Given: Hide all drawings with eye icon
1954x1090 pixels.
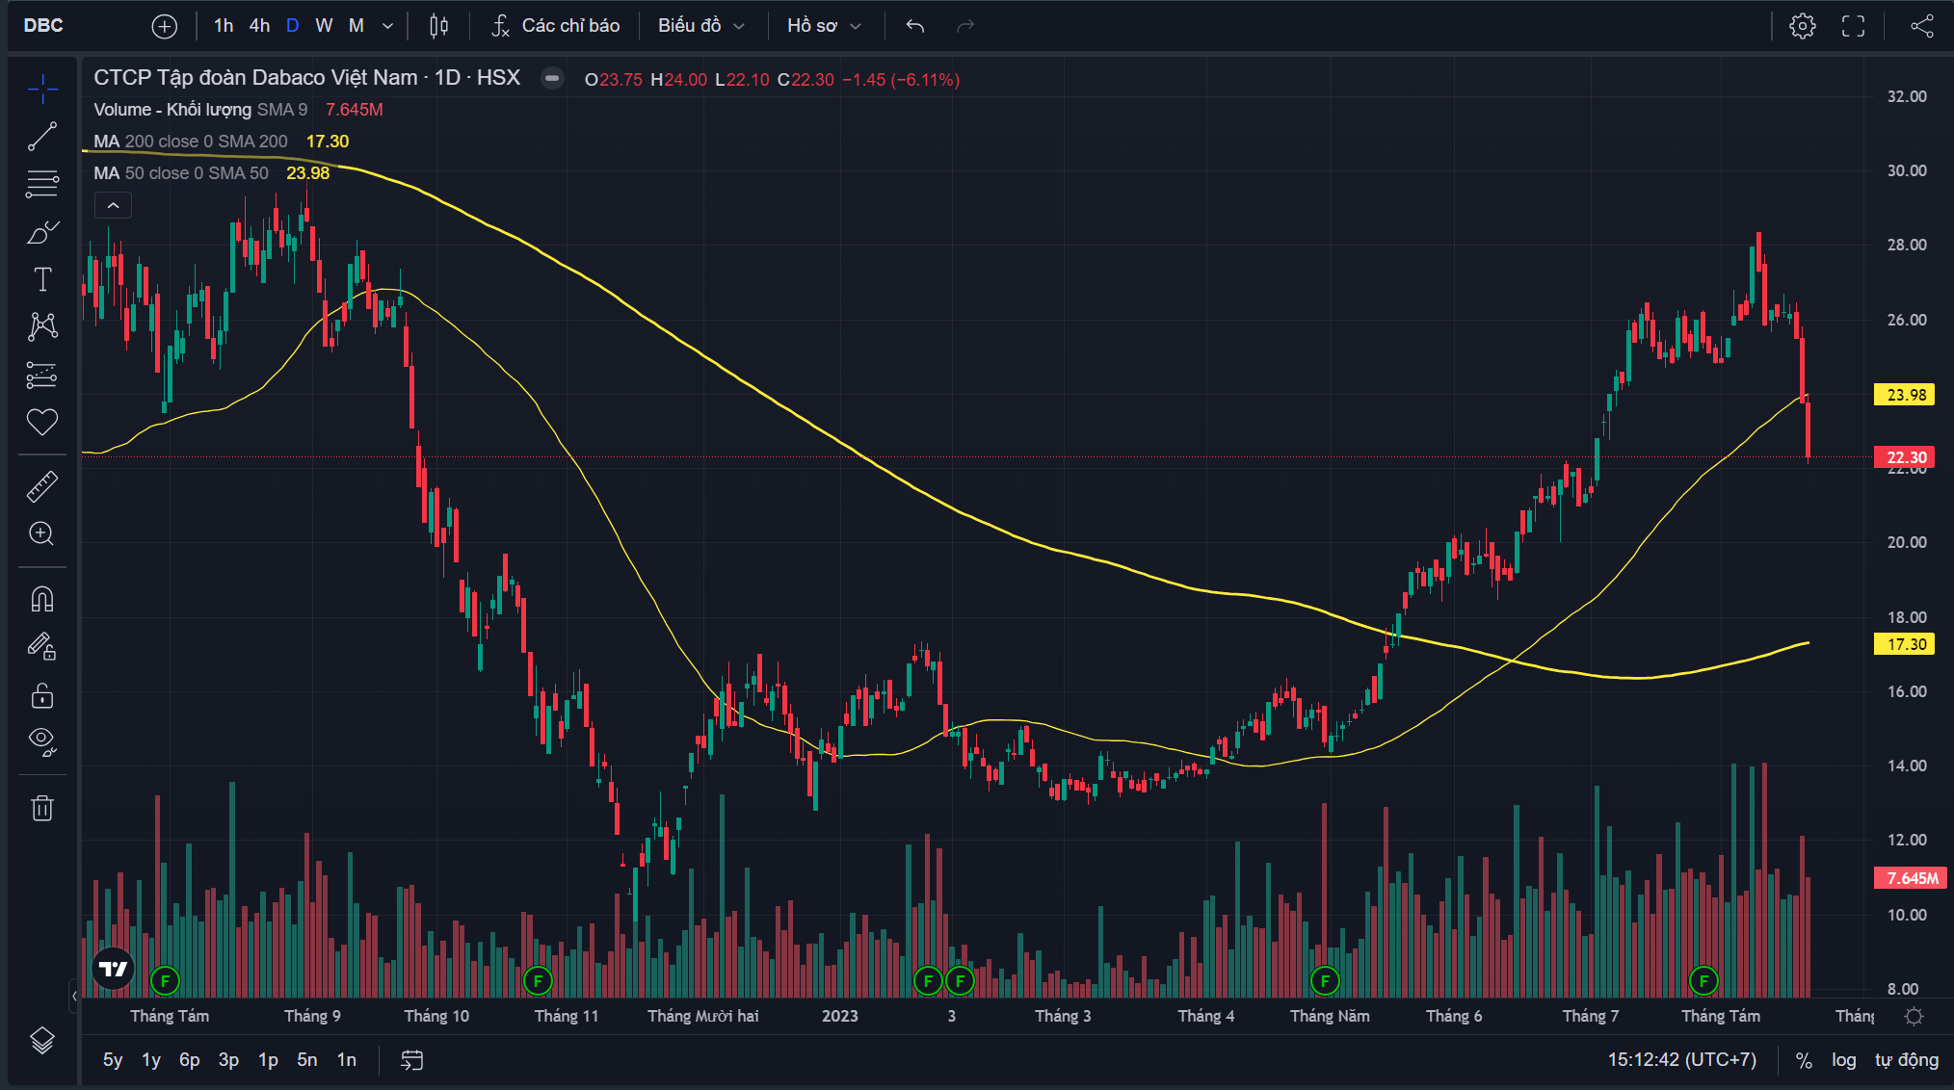Looking at the screenshot, I should coord(41,740).
